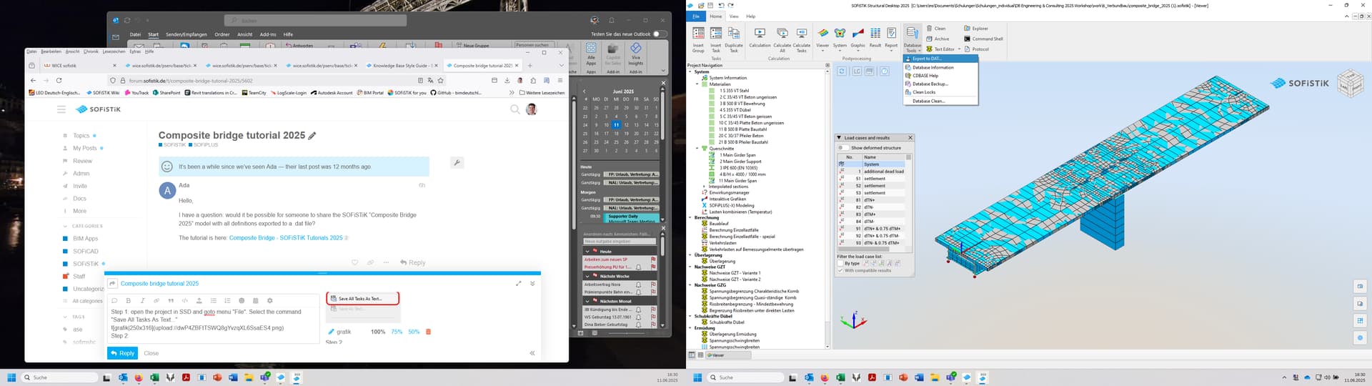Viewport: 1372px width, 386px height.
Task: Click the LC icon in the viewer toolbar
Action: click(856, 71)
